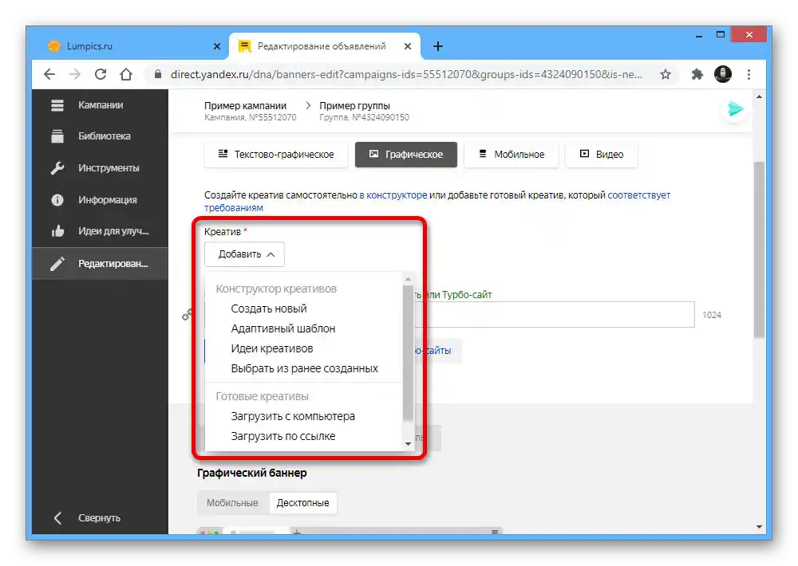Click the Информация info icon
Screen dimensions: 798x566
point(57,200)
